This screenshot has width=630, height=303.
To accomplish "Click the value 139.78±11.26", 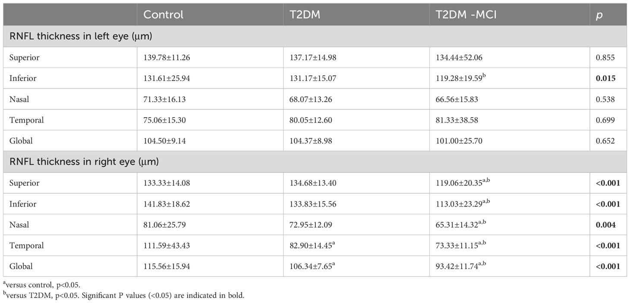I will pos(166,57).
